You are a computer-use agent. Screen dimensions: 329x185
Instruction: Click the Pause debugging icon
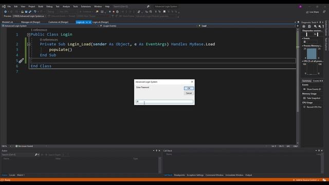109,12
